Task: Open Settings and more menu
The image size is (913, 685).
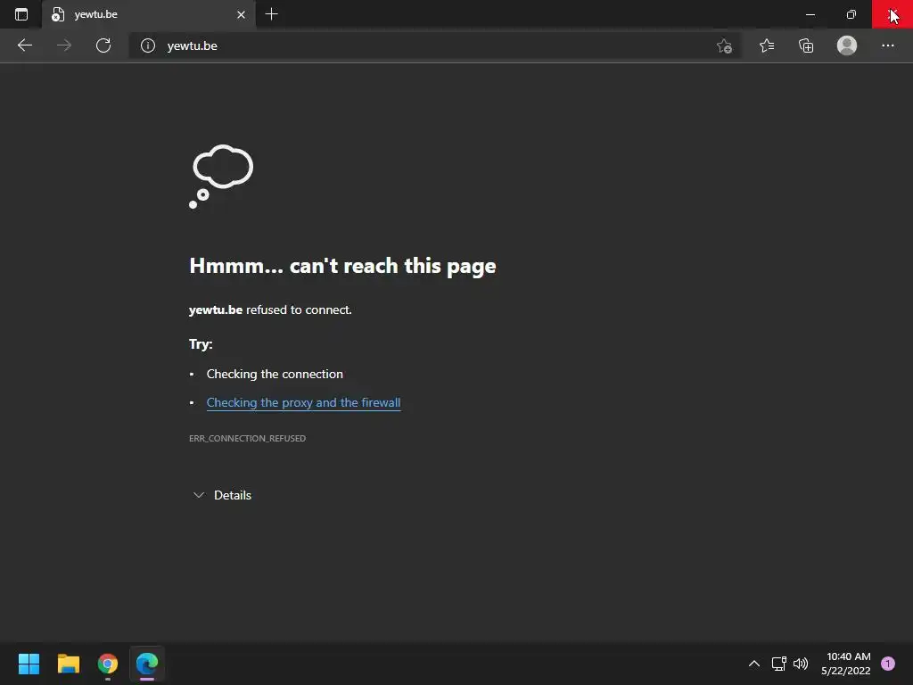Action: tap(887, 45)
